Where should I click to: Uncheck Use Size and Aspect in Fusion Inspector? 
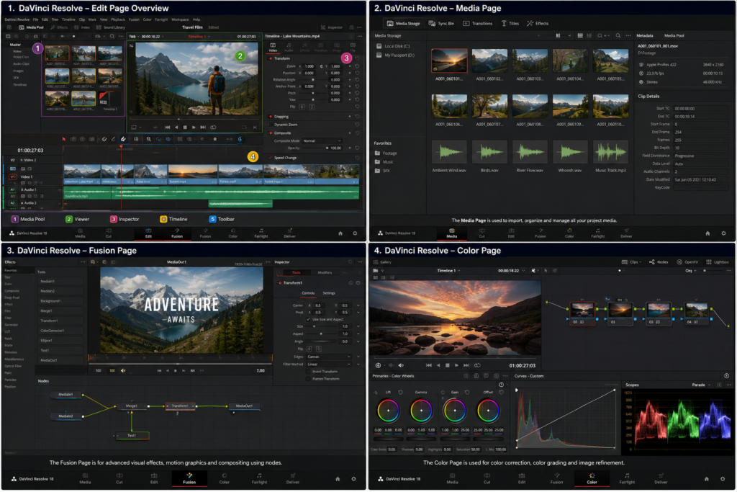click(308, 319)
